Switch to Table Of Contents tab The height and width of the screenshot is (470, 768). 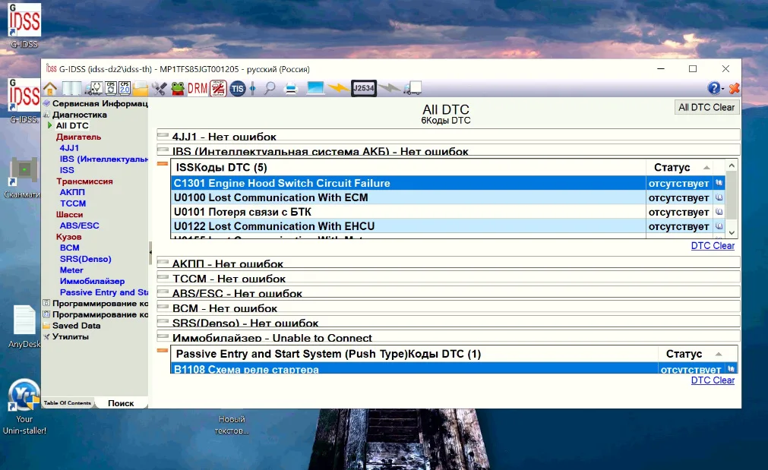click(67, 403)
